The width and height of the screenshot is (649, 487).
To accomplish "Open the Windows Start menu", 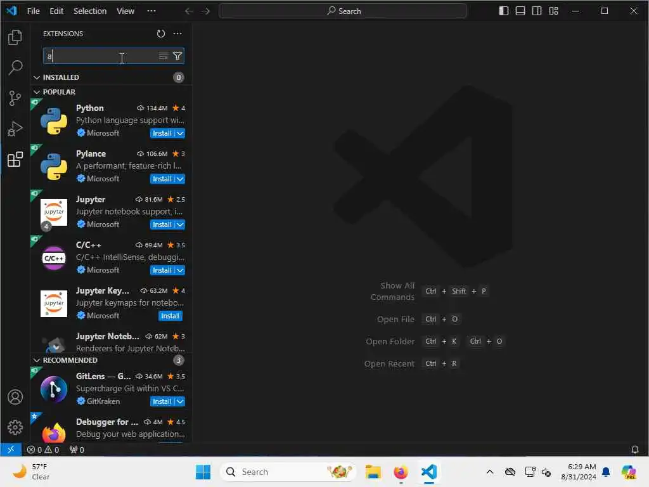I will tap(203, 472).
